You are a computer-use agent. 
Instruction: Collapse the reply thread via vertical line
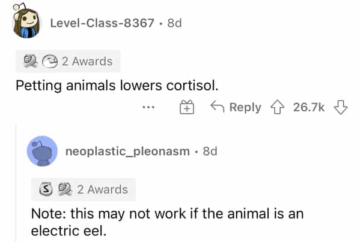[16, 183]
